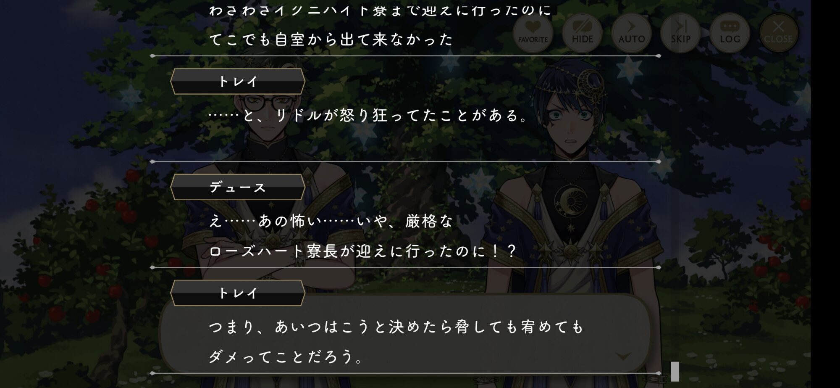The height and width of the screenshot is (388, 840).
Task: Tap the line てこでも自室から出て来なかった
Action: point(331,40)
